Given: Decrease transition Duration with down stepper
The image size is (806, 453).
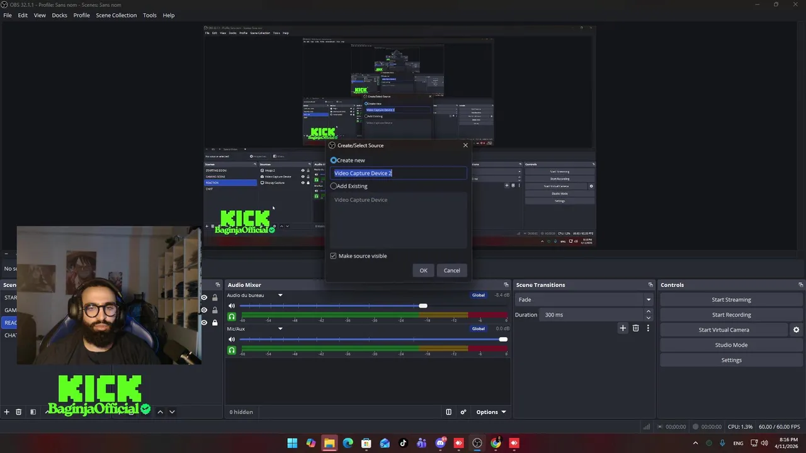Looking at the screenshot, I should [649, 318].
